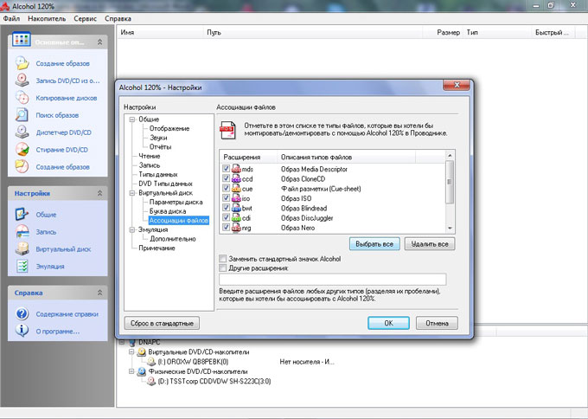The image size is (588, 419).
Task: Select 'Буква диска' in the settings tree
Action: click(x=168, y=211)
